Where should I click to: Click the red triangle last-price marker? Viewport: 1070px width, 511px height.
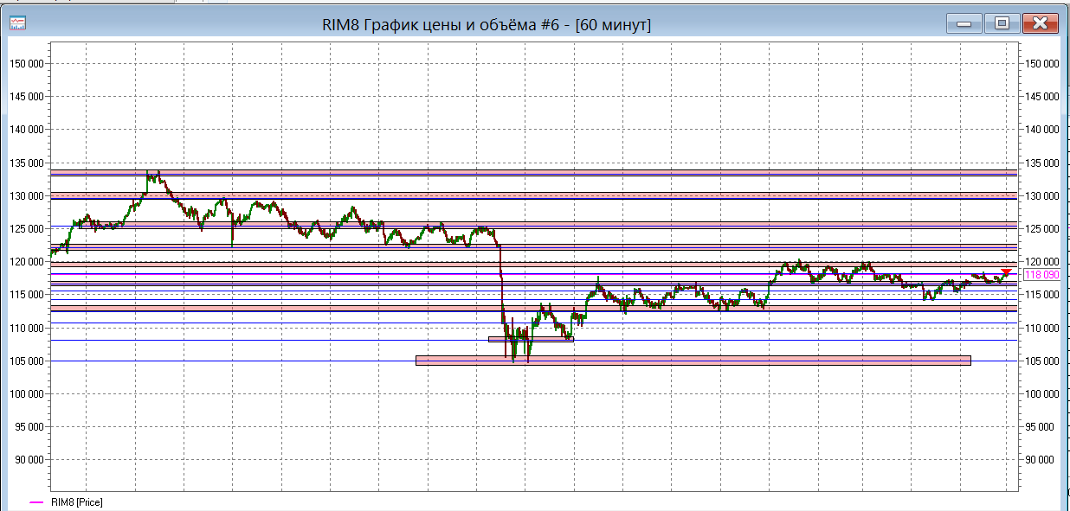[x=1006, y=272]
